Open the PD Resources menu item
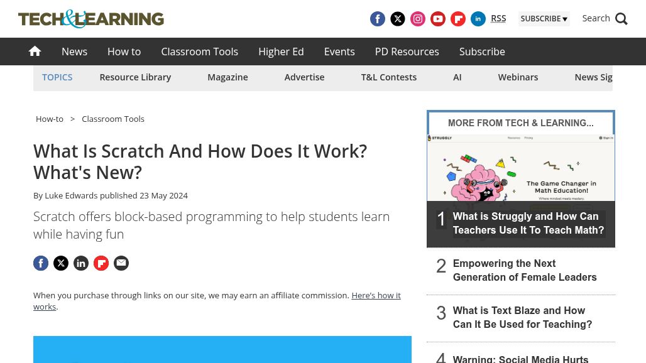This screenshot has height=363, width=646. [407, 51]
